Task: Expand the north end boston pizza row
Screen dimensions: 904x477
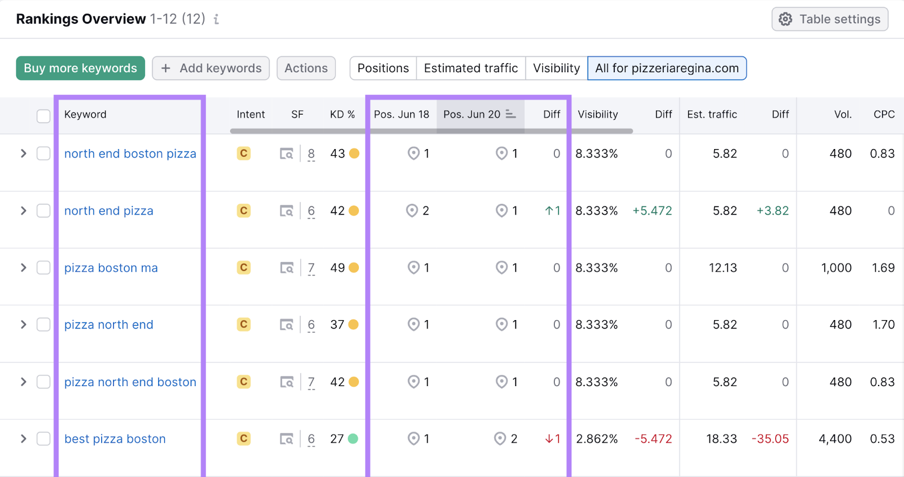Action: click(23, 154)
